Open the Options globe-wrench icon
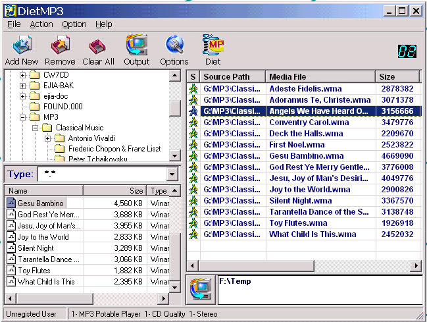Image resolution: width=427 pixels, height=322 pixels. coord(174,45)
